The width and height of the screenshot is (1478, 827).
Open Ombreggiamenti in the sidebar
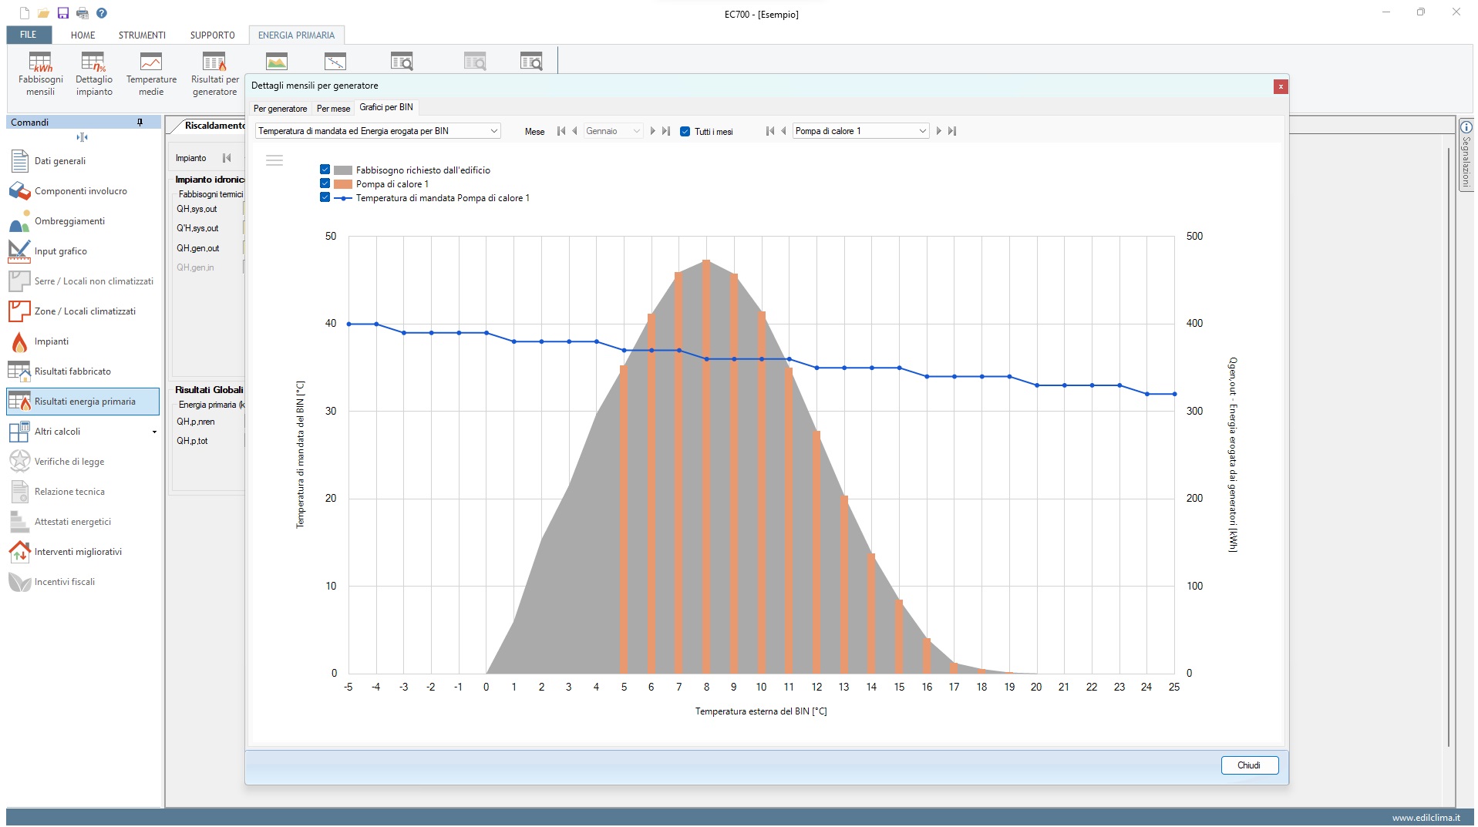pos(82,221)
